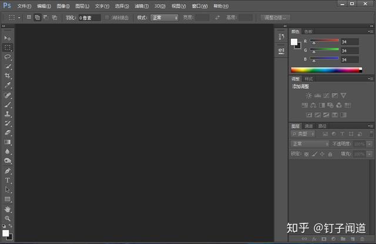376x244 pixels.
Task: Click the red R channel slider
Action: pos(324,42)
